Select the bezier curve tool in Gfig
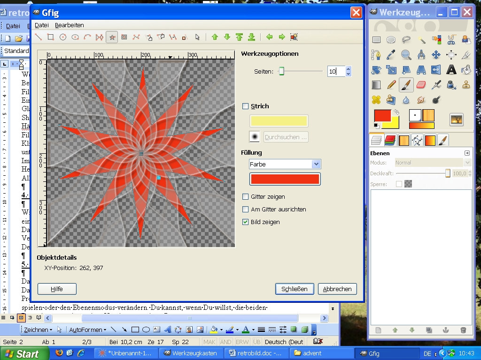 (x=136, y=37)
